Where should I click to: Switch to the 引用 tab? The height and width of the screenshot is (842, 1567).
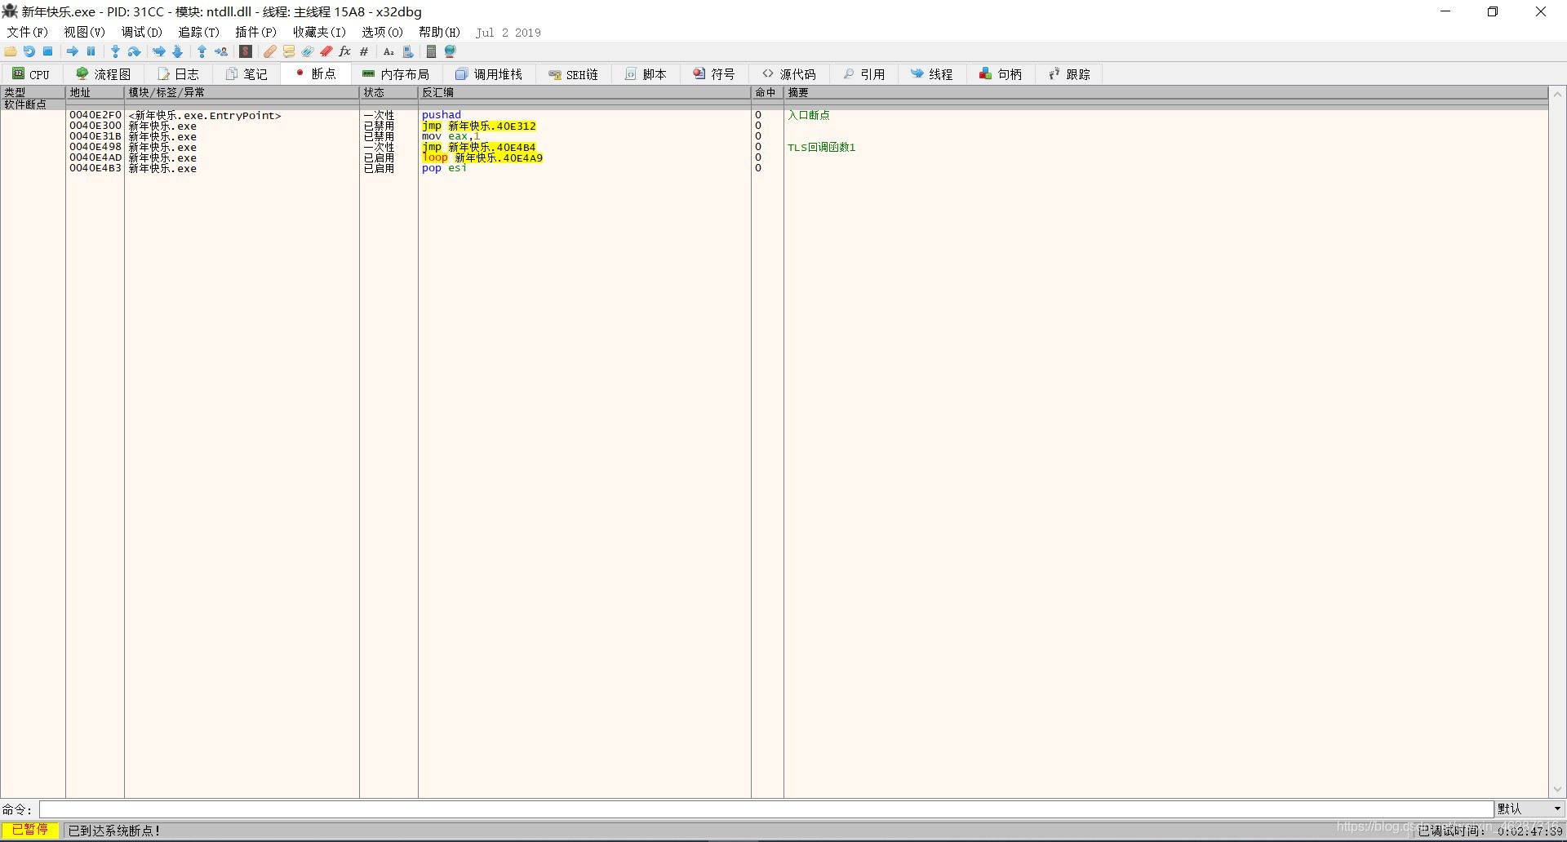pos(864,74)
